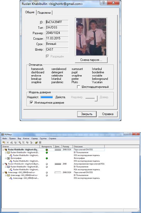Click the ID field showing 0xC1A394FF
Screen dimensions: 141x213
[x=57, y=22]
